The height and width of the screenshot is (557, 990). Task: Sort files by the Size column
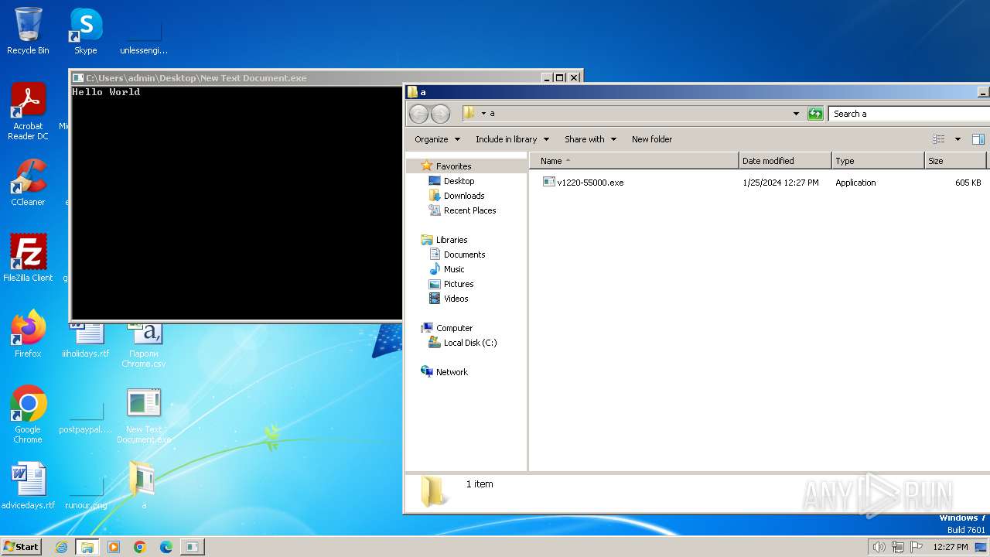tap(955, 161)
